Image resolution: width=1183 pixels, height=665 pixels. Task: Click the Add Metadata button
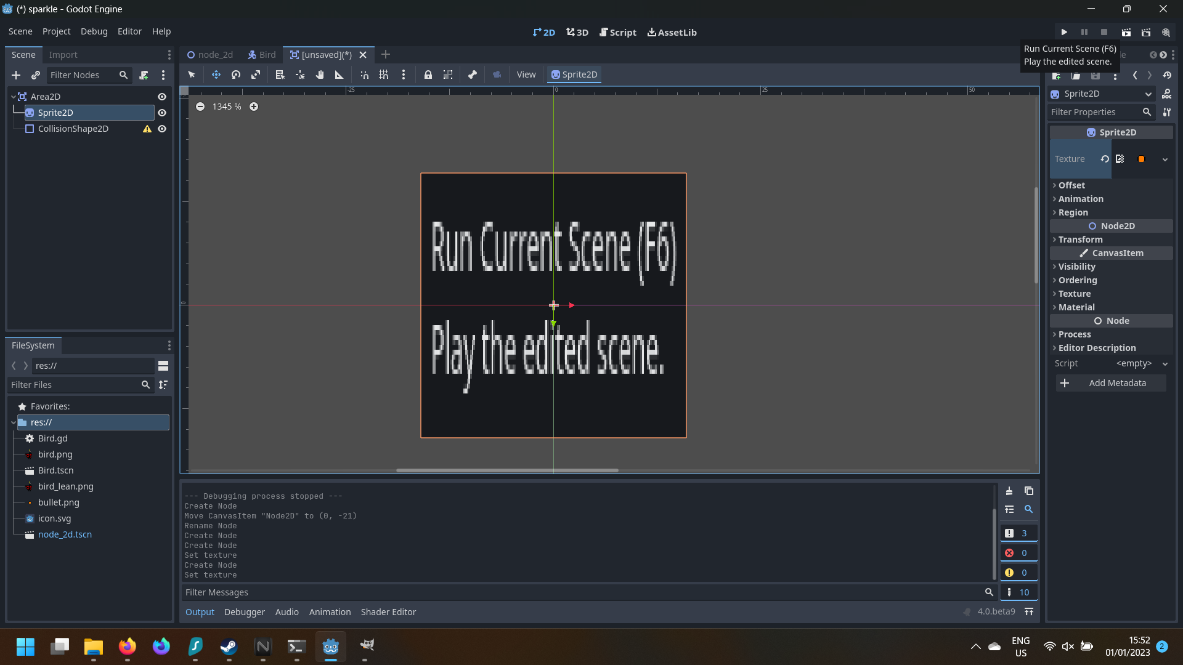point(1110,382)
